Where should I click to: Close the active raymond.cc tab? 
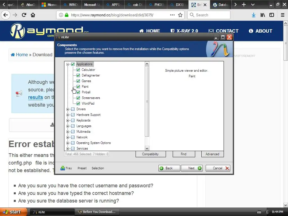click(x=205, y=5)
